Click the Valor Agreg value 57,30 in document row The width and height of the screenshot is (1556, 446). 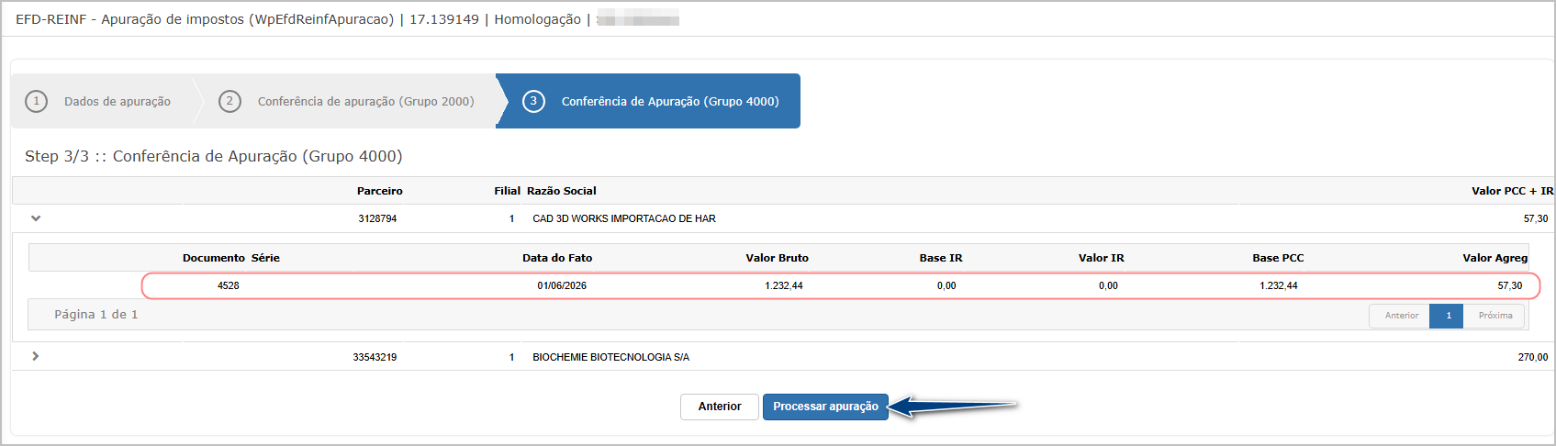(1509, 285)
